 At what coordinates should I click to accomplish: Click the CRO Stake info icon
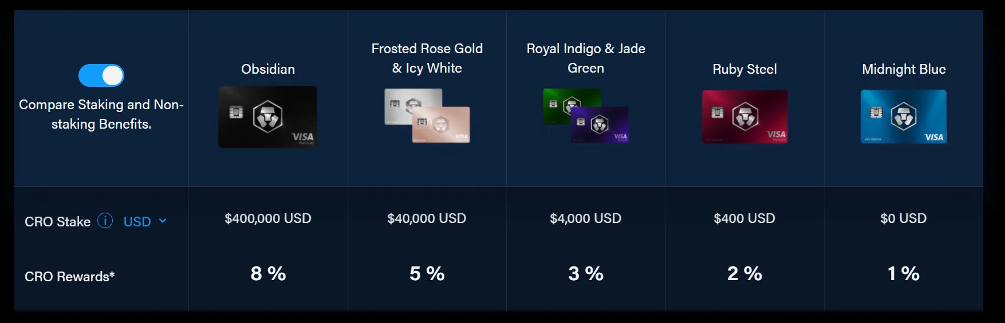(105, 221)
